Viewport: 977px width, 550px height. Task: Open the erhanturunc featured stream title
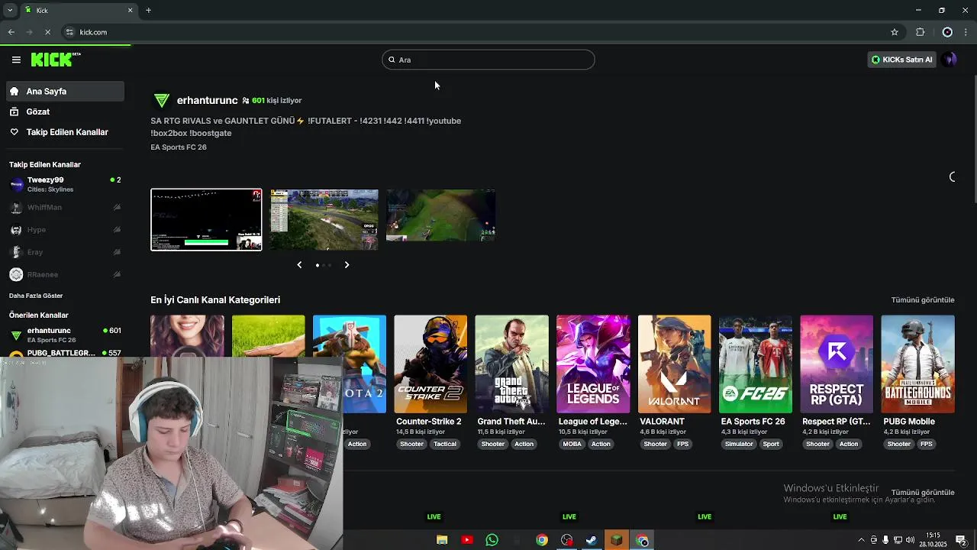point(305,127)
